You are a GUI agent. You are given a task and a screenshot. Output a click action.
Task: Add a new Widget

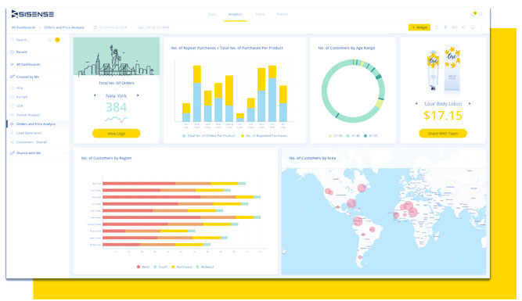coord(419,27)
